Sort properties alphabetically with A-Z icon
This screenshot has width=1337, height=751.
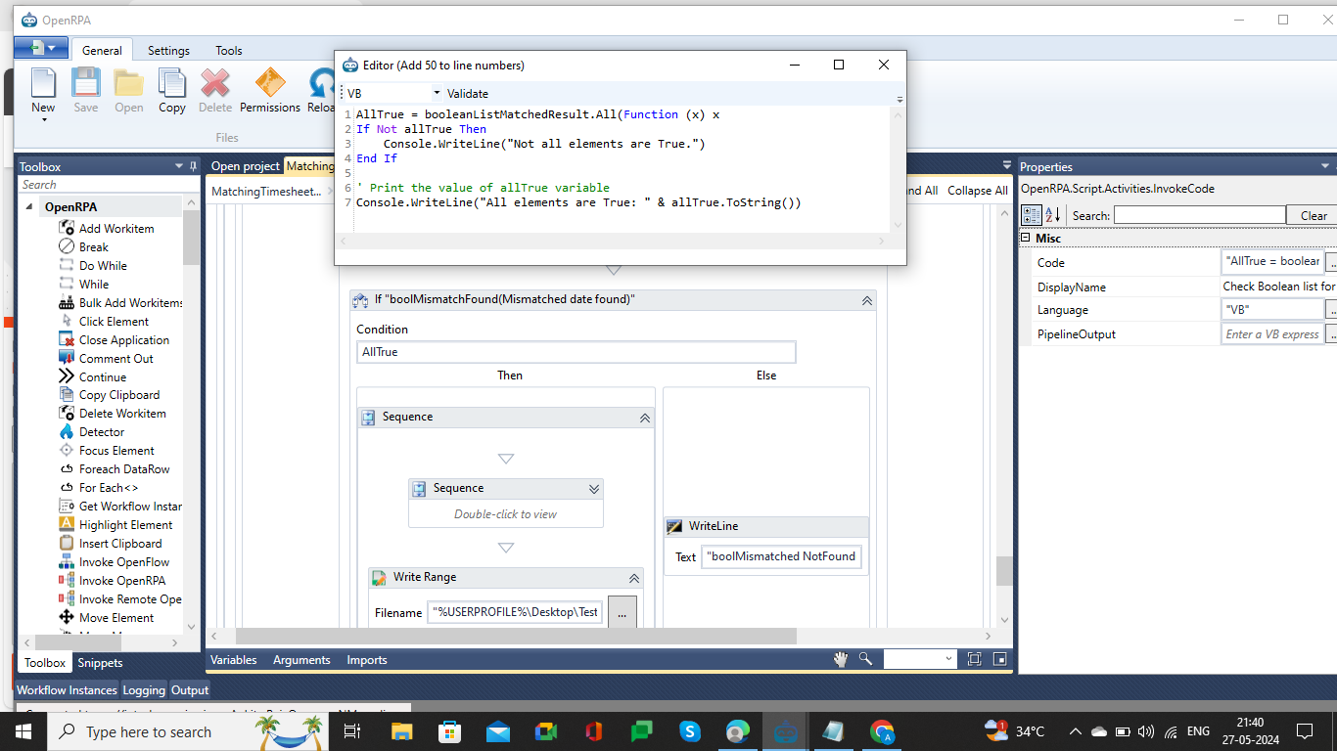coord(1053,215)
